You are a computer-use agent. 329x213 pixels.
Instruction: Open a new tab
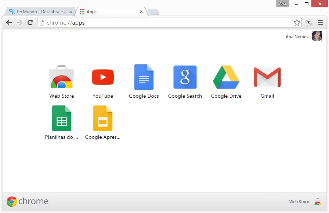pyautogui.click(x=153, y=12)
